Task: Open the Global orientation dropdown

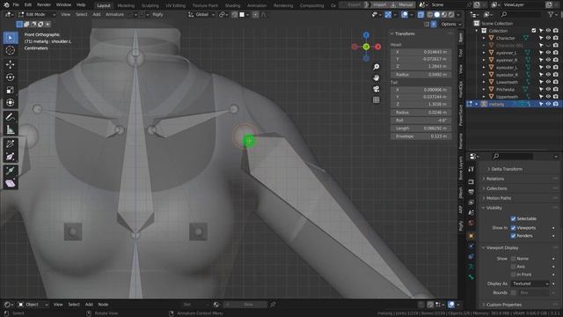Action: coord(201,14)
